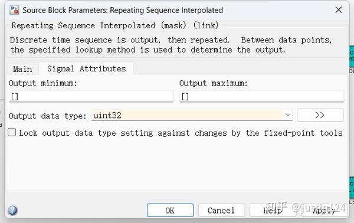This screenshot has width=354, height=223.
Task: Click the block description text
Action: 171,45
